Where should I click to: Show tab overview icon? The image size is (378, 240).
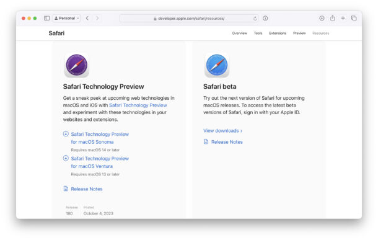pyautogui.click(x=354, y=18)
